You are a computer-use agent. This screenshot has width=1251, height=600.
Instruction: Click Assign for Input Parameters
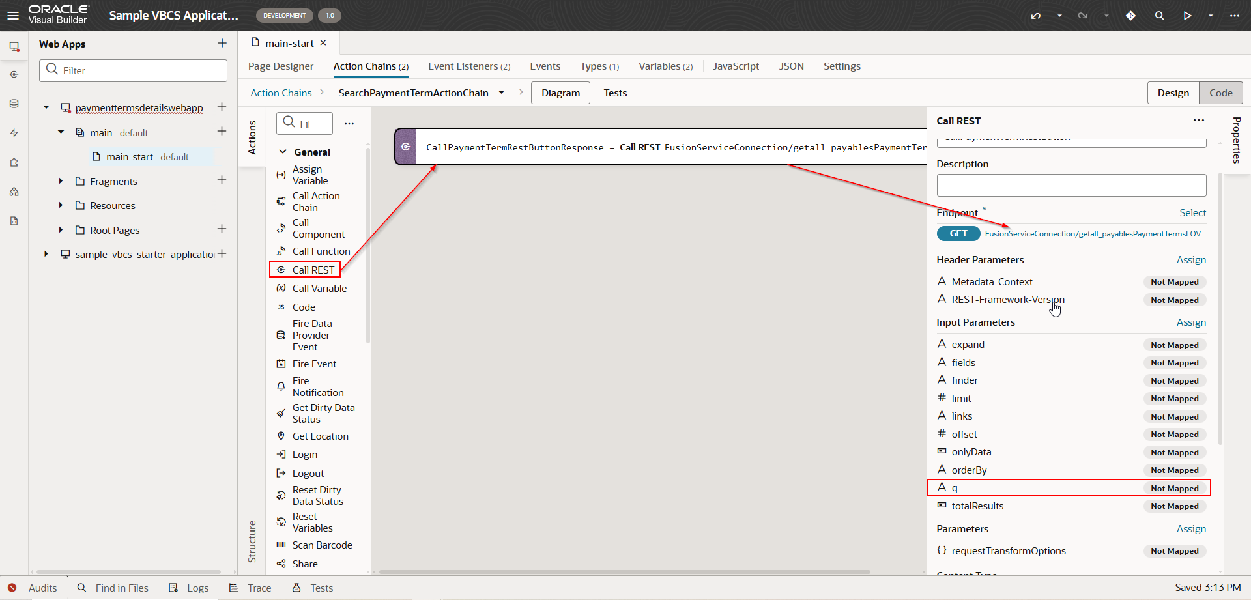tap(1191, 322)
